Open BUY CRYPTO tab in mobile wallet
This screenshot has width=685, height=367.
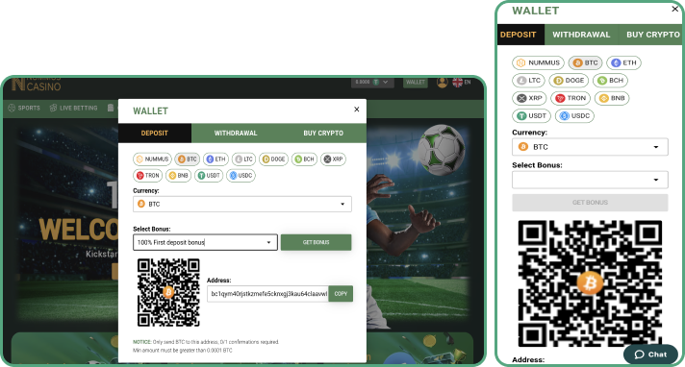(651, 35)
